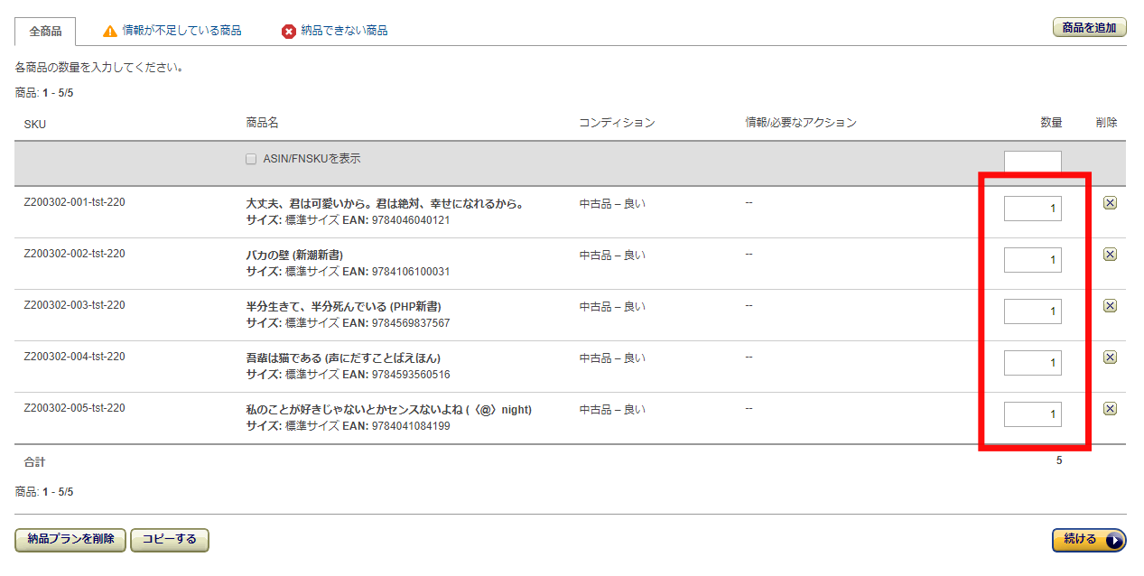
Task: Click the orange warning triangle icon
Action: point(110,31)
